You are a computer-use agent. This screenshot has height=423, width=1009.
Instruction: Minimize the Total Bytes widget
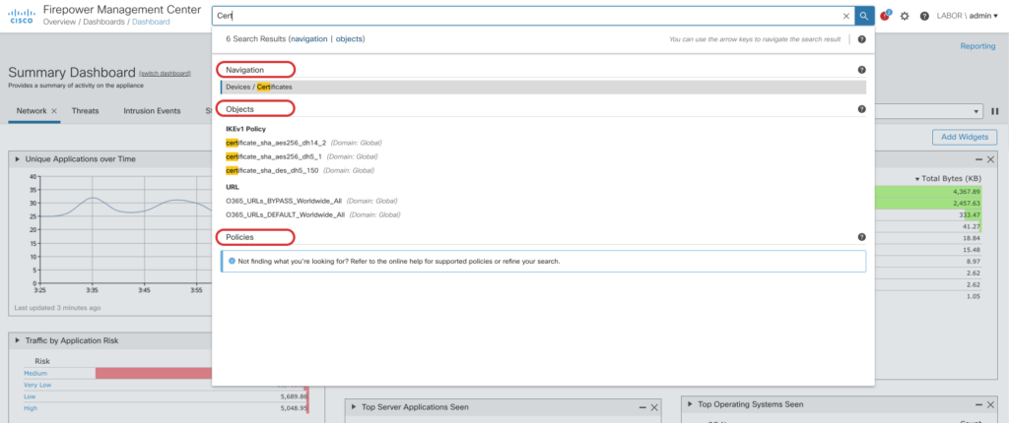click(x=978, y=159)
